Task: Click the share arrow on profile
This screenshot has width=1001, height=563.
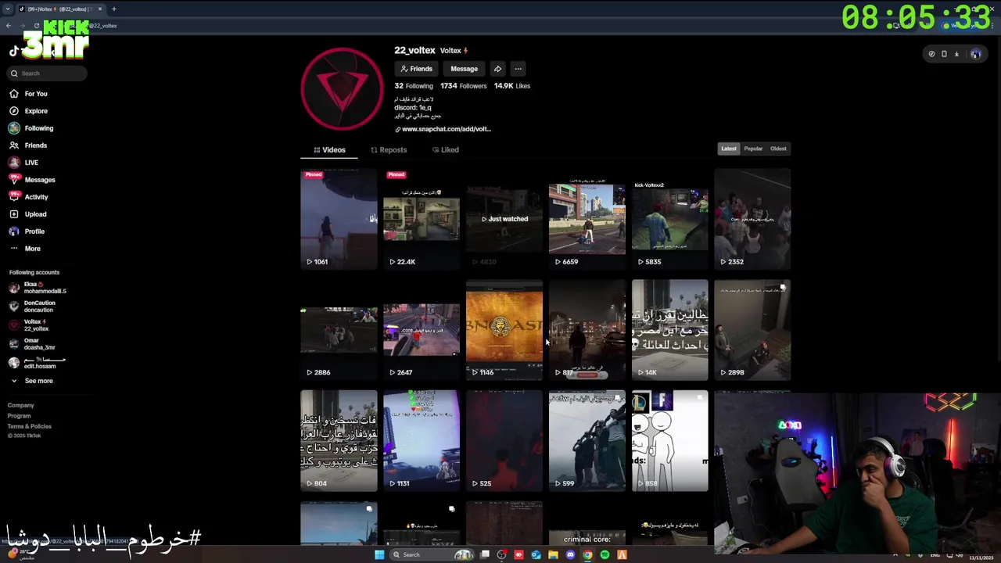Action: pyautogui.click(x=497, y=69)
